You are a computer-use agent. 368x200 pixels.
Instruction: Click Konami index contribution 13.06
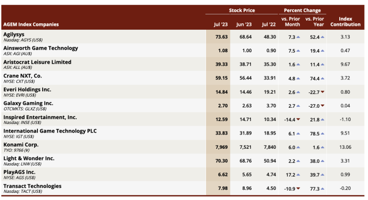(x=345, y=147)
